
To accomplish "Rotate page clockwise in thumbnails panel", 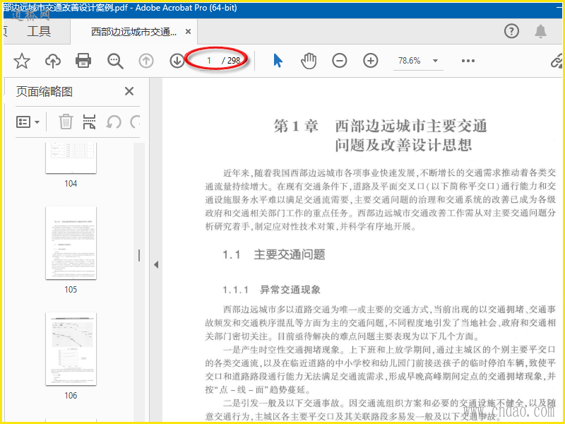I will click(135, 122).
